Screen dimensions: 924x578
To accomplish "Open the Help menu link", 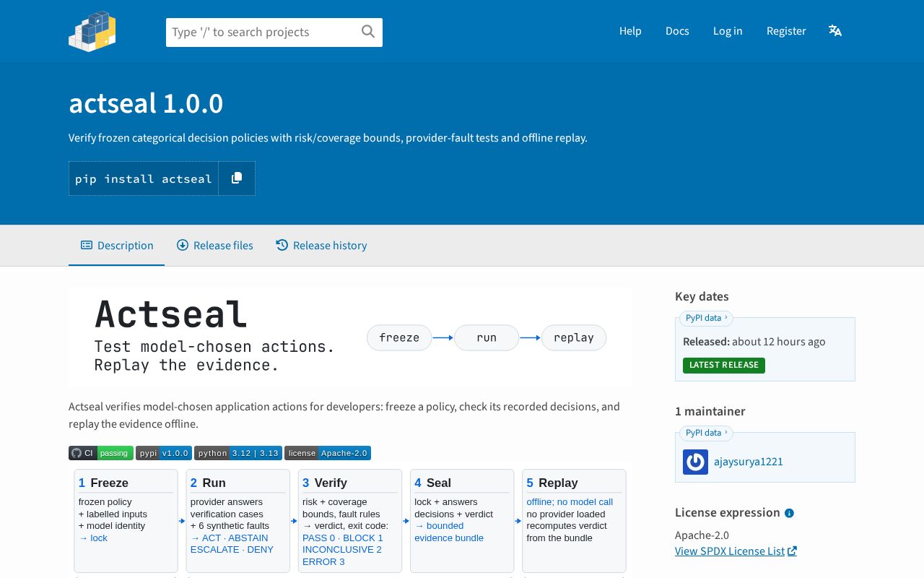I will (x=630, y=31).
